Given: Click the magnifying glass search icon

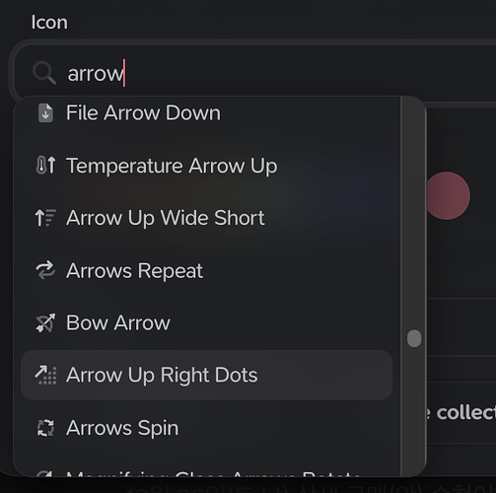Looking at the screenshot, I should [x=44, y=73].
